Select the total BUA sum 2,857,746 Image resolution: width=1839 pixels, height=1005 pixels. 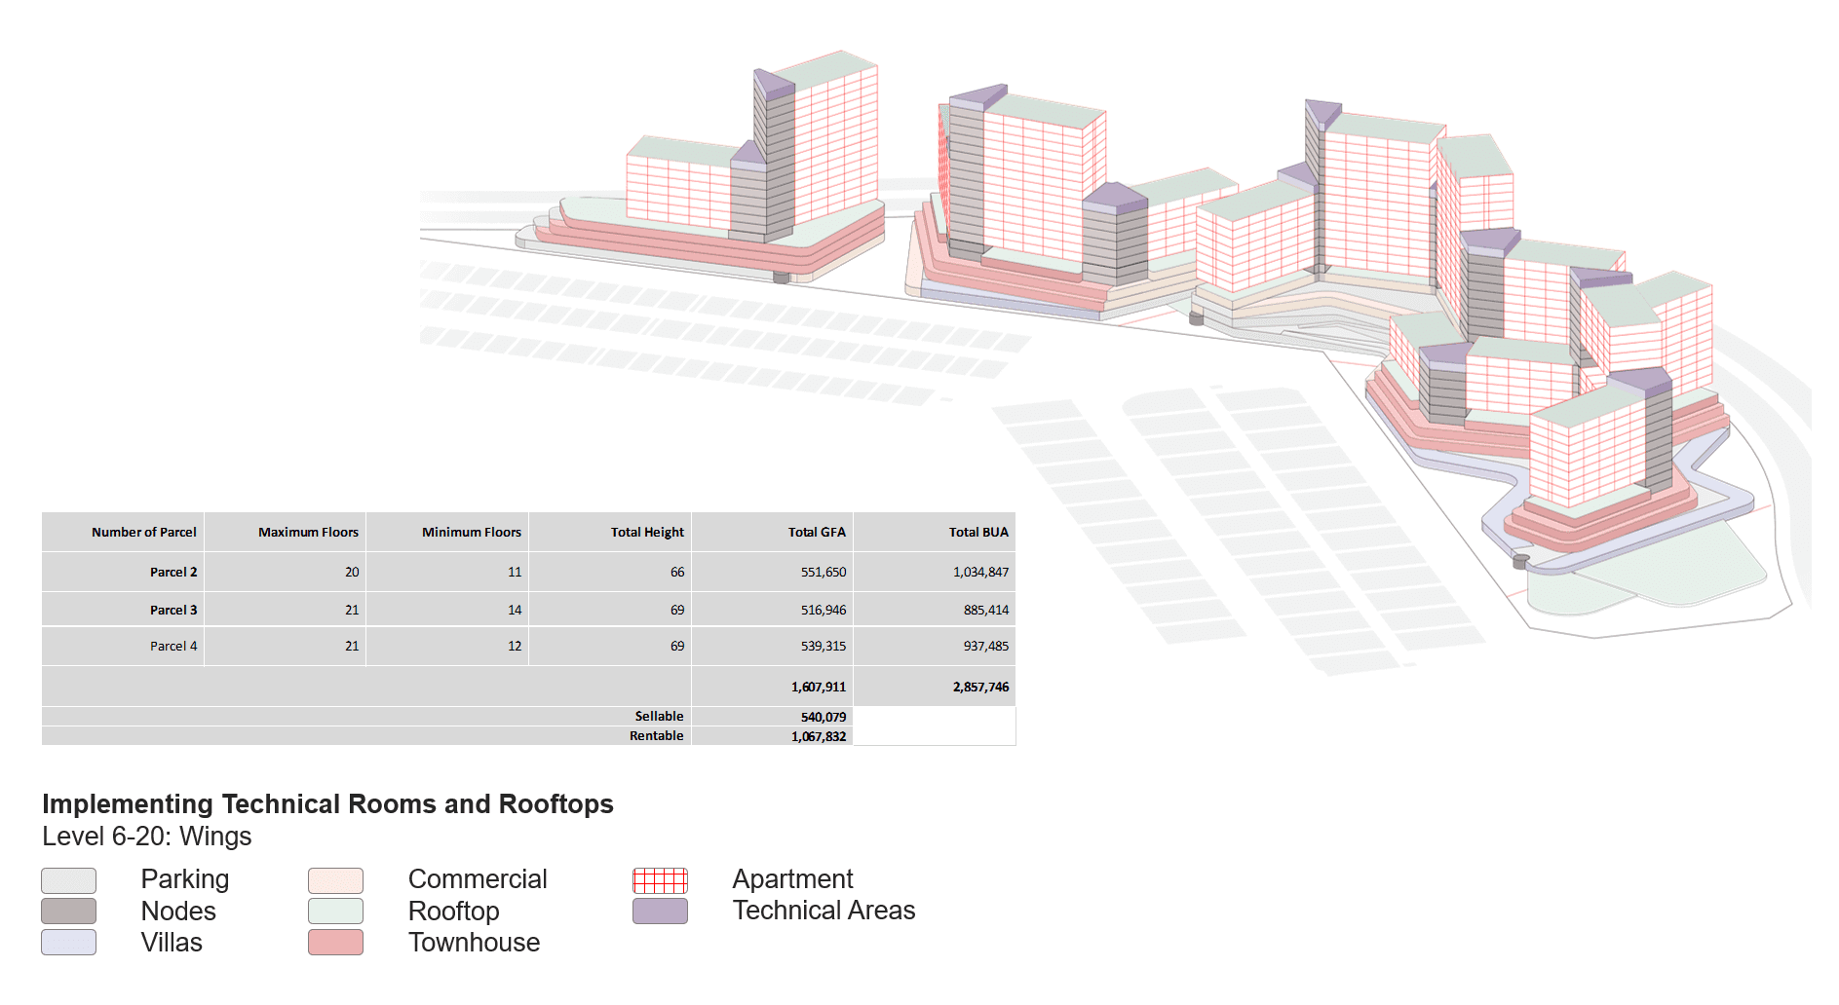coord(980,688)
